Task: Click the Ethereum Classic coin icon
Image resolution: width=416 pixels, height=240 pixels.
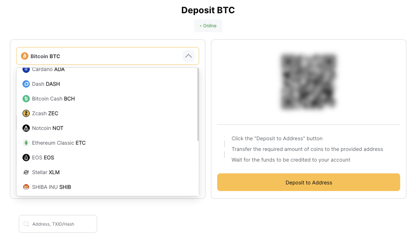Action: 25,143
